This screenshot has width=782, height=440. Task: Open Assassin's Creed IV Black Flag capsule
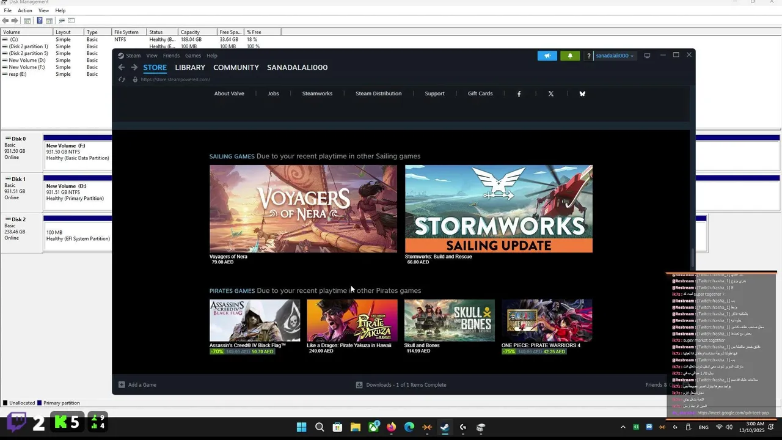[255, 320]
